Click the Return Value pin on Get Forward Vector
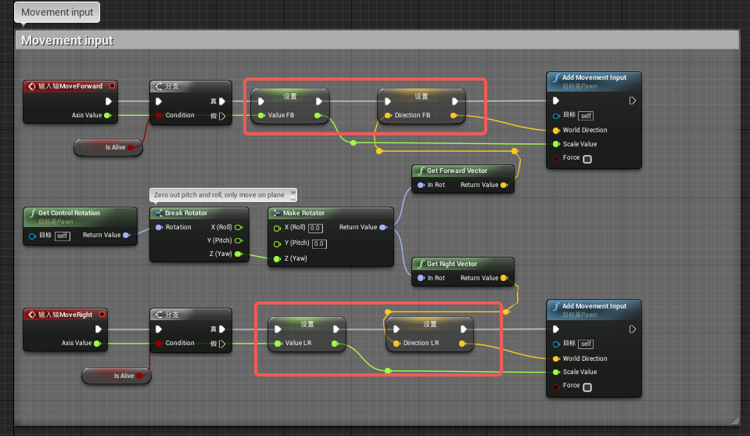Viewport: 750px width, 436px height. click(504, 186)
